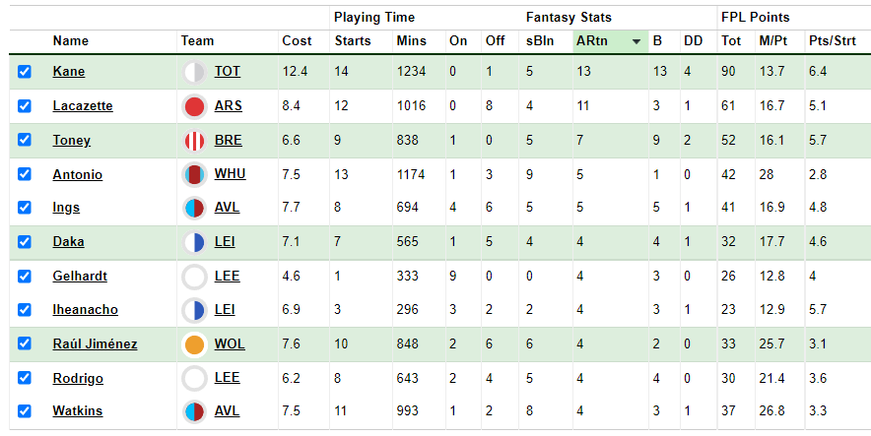Sort by Pts/Strt column header
This screenshot has height=436, width=871.
coord(833,40)
